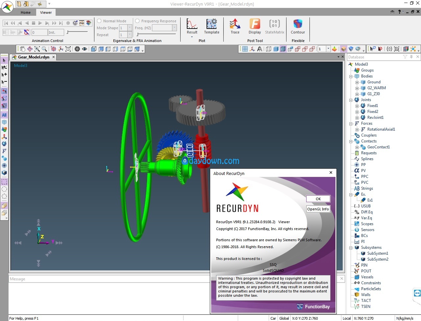
Task: Choose the select arrow tool in left toolbar
Action: (x=4, y=60)
